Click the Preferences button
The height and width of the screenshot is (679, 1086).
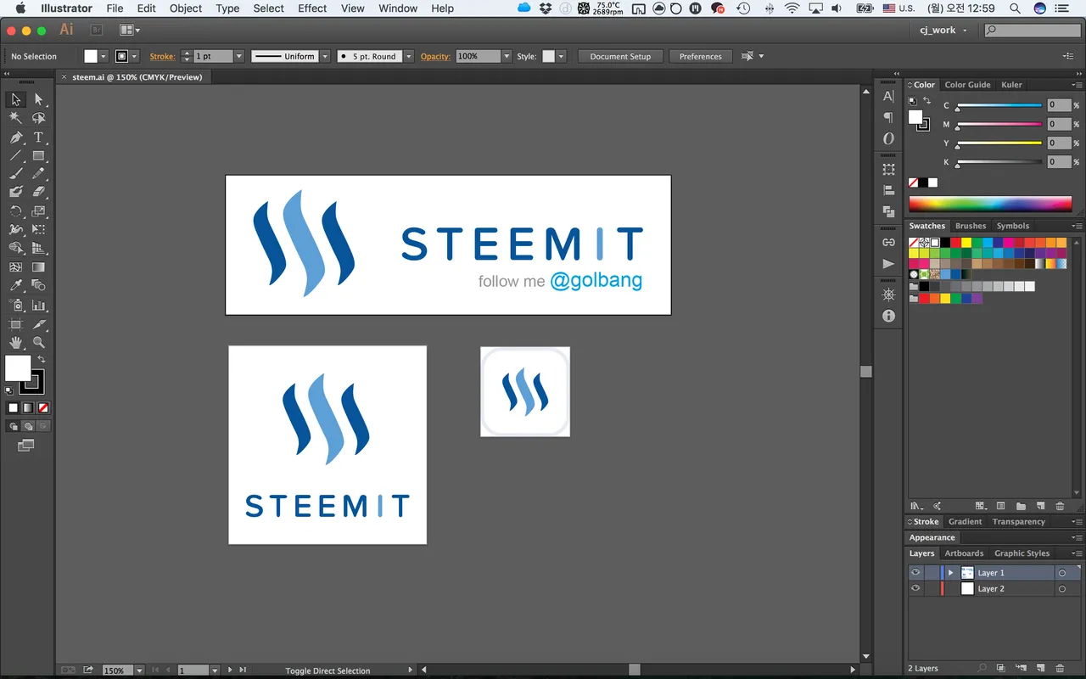701,57
